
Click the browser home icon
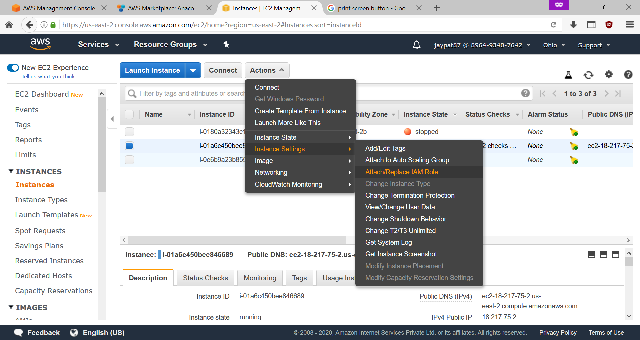pyautogui.click(x=9, y=25)
